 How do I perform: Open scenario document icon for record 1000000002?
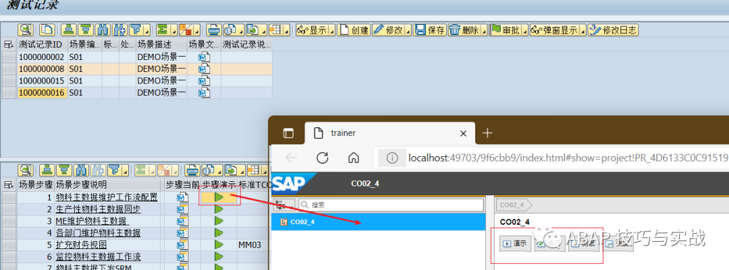click(x=204, y=57)
